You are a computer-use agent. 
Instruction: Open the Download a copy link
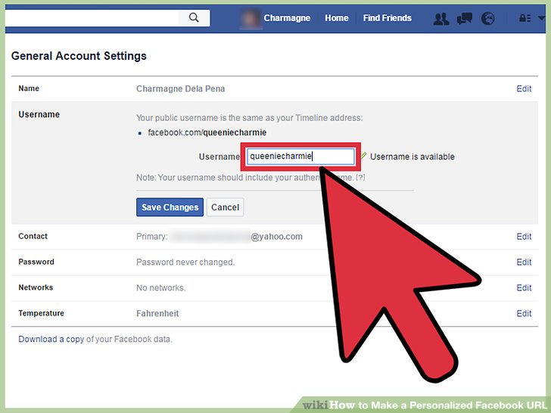[51, 339]
